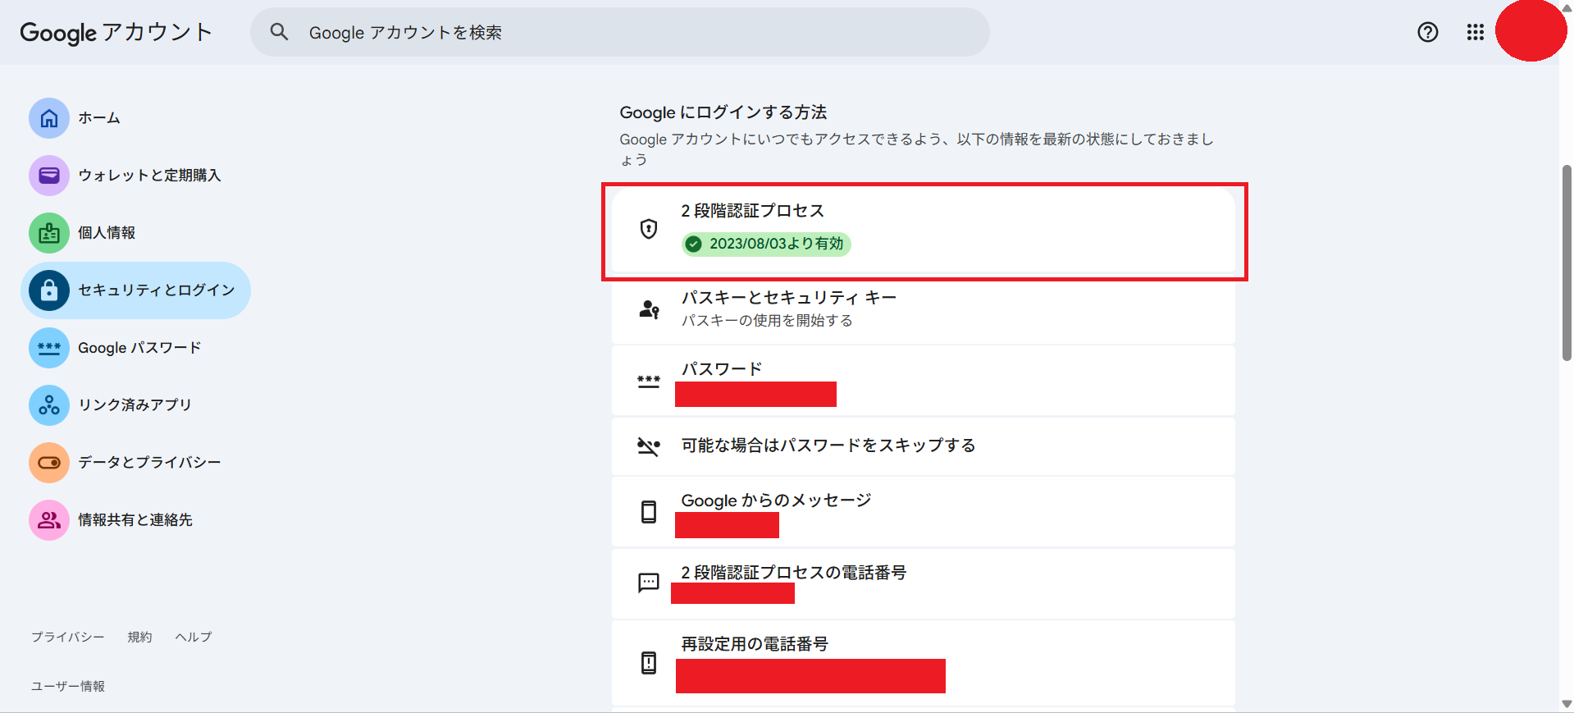Image resolution: width=1574 pixels, height=713 pixels.
Task: Click the scrollbar down arrow
Action: pos(1567,704)
